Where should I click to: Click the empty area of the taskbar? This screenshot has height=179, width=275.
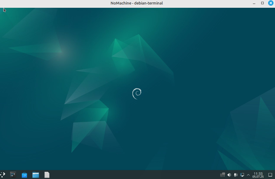click(135, 175)
